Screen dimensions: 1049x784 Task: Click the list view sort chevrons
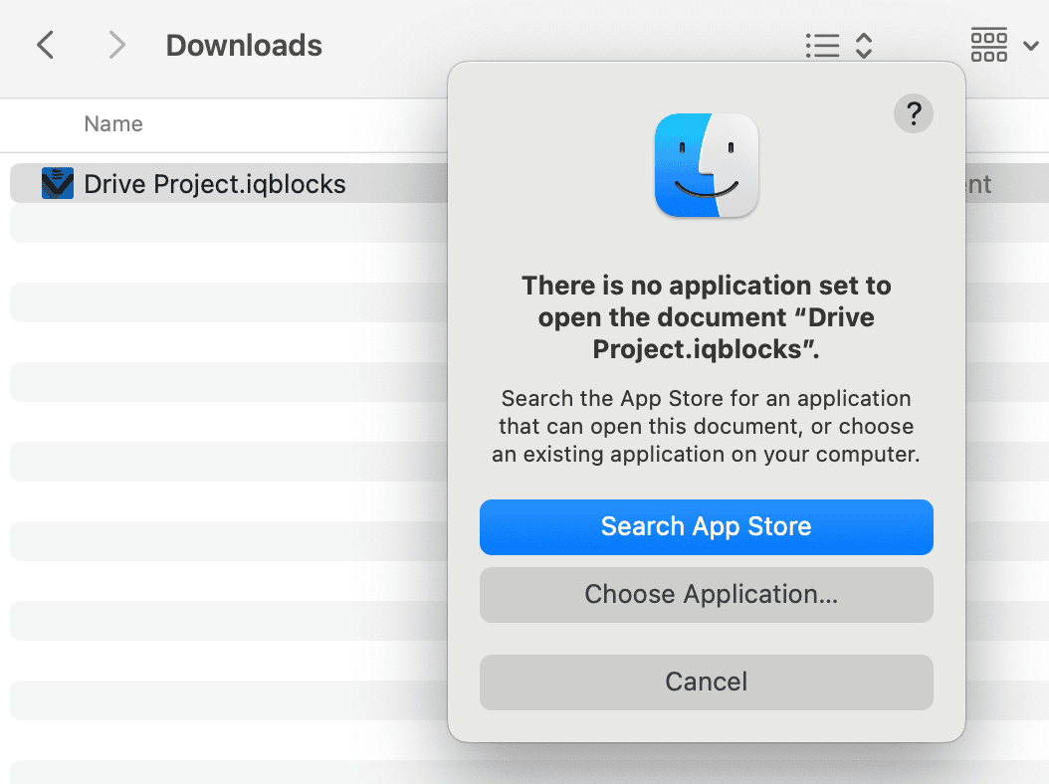[864, 46]
